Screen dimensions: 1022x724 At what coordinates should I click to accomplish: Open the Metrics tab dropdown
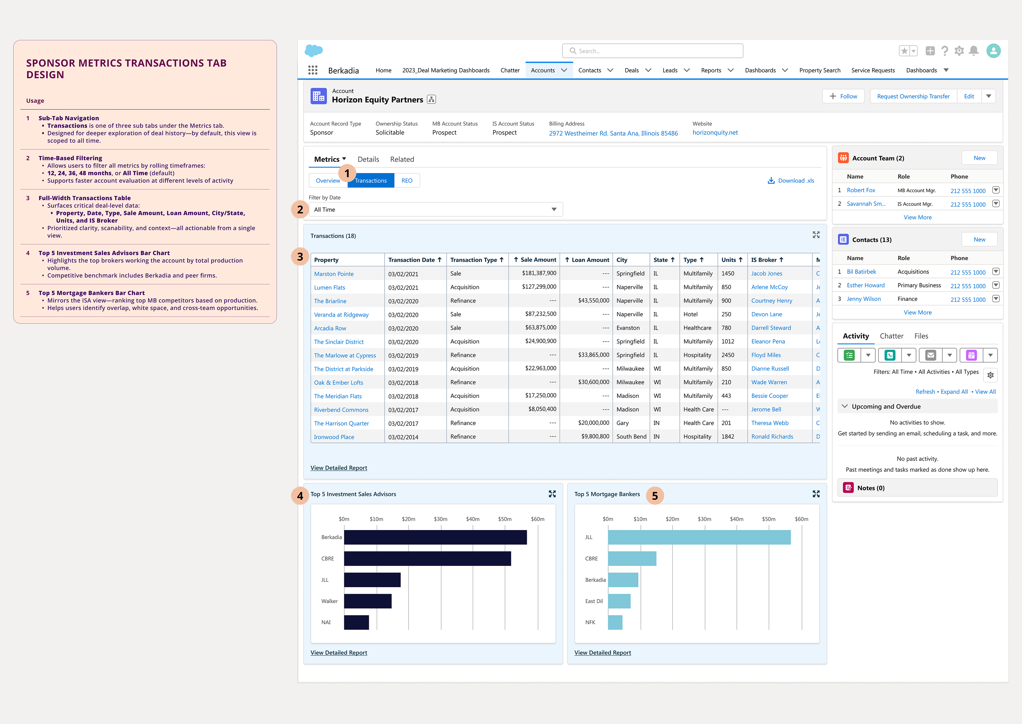click(x=344, y=159)
